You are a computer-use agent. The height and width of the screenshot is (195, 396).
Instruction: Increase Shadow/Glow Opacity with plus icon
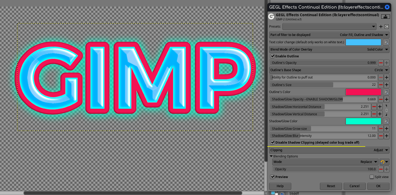387,99
